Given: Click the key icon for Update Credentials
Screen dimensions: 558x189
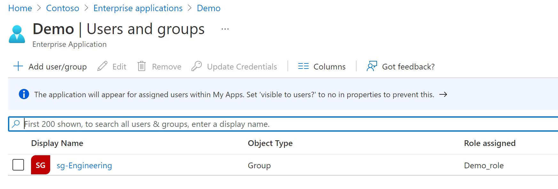Looking at the screenshot, I should [x=197, y=66].
